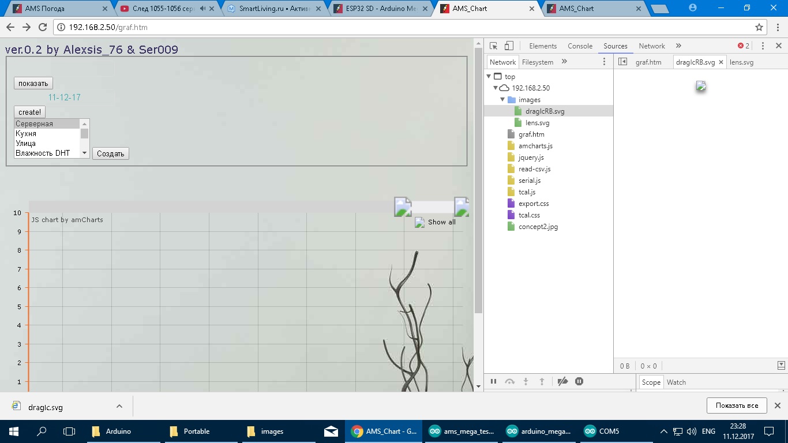
Task: Collapse the images folder in tree
Action: (502, 100)
